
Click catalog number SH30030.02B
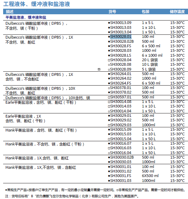coord(122,157)
